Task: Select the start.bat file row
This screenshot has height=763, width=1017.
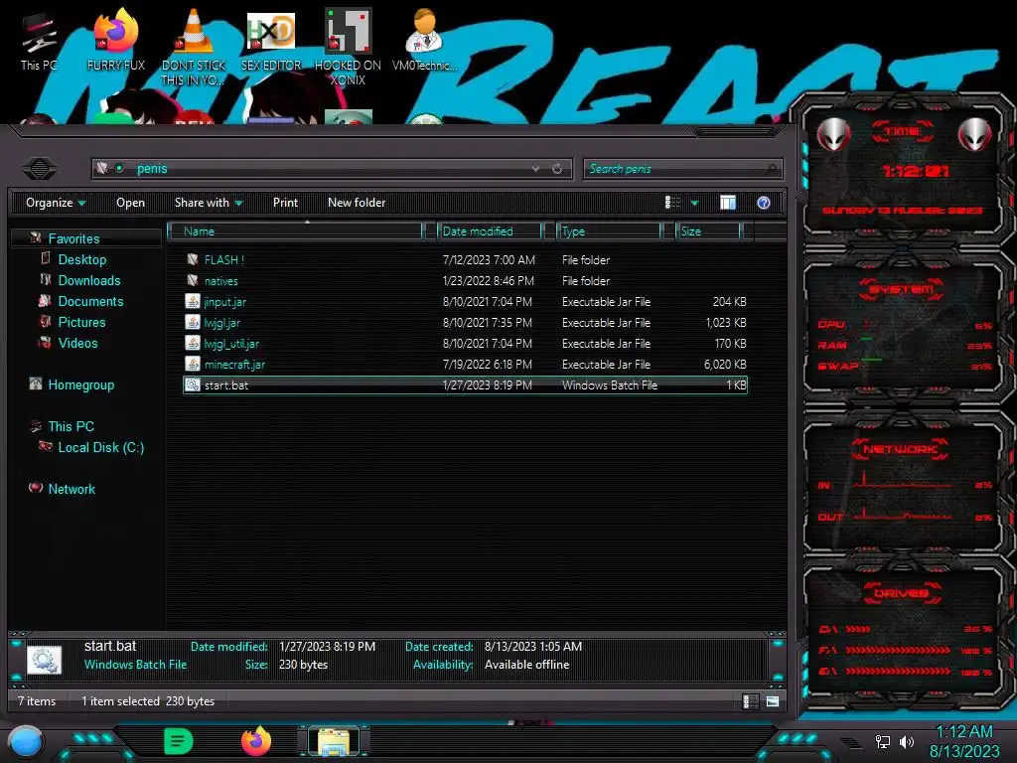Action: pos(465,384)
